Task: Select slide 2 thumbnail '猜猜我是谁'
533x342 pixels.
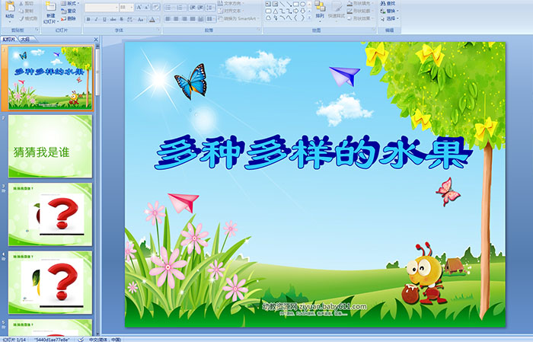Action: (x=50, y=146)
